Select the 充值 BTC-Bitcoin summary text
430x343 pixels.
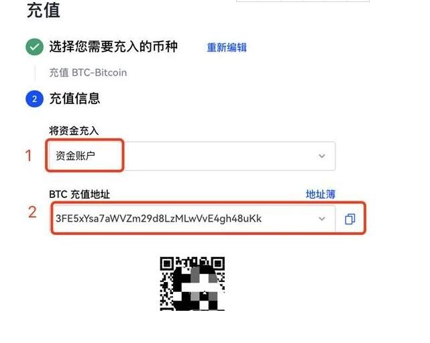tap(88, 72)
